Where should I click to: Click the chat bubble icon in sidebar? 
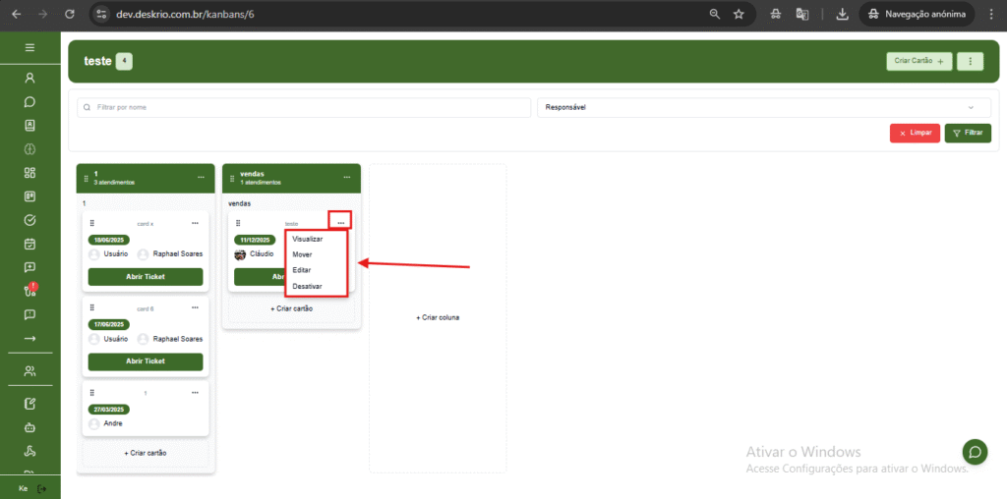(x=30, y=101)
